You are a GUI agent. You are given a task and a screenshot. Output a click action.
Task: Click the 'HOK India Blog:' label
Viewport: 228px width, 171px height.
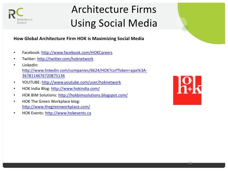point(36,89)
